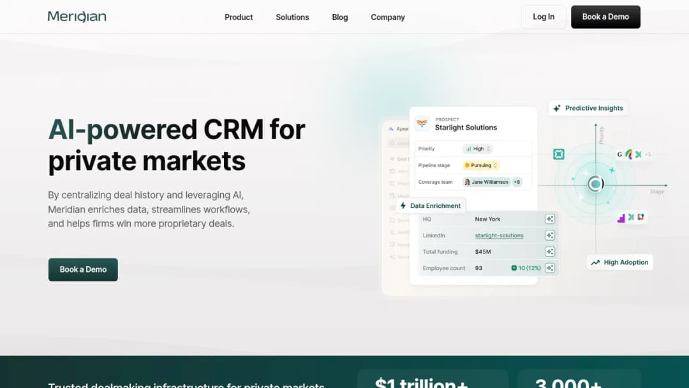689x388 pixels.
Task: Follow the starlight-solutions LinkedIn link
Action: tap(499, 235)
